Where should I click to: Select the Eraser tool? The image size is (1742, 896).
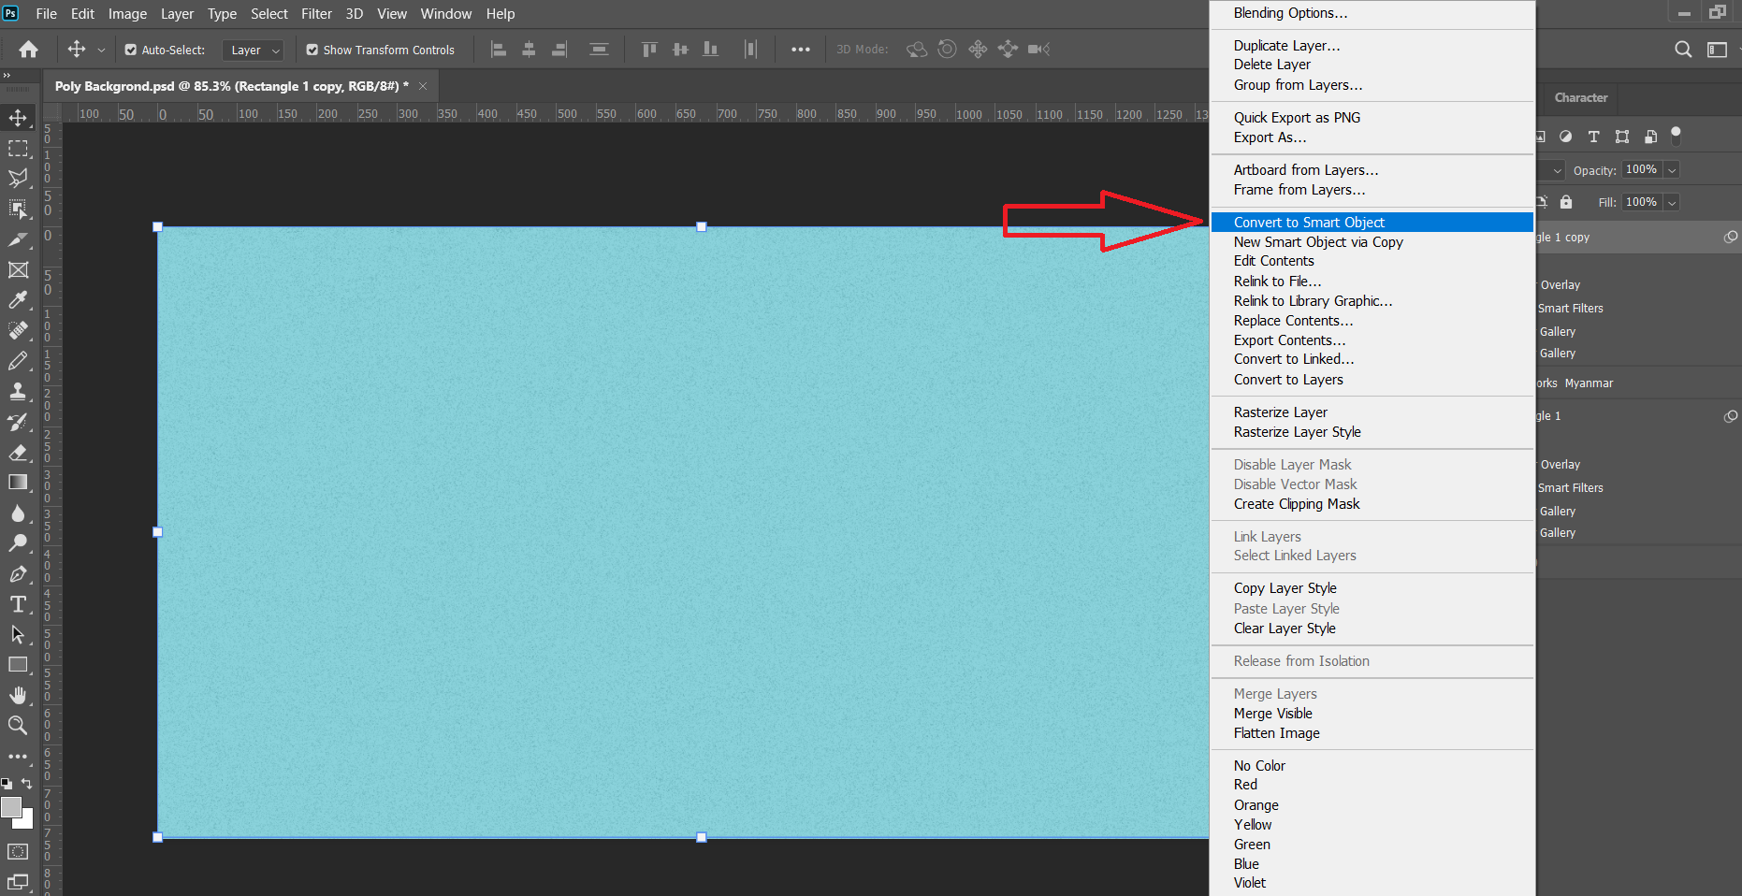[x=18, y=453]
